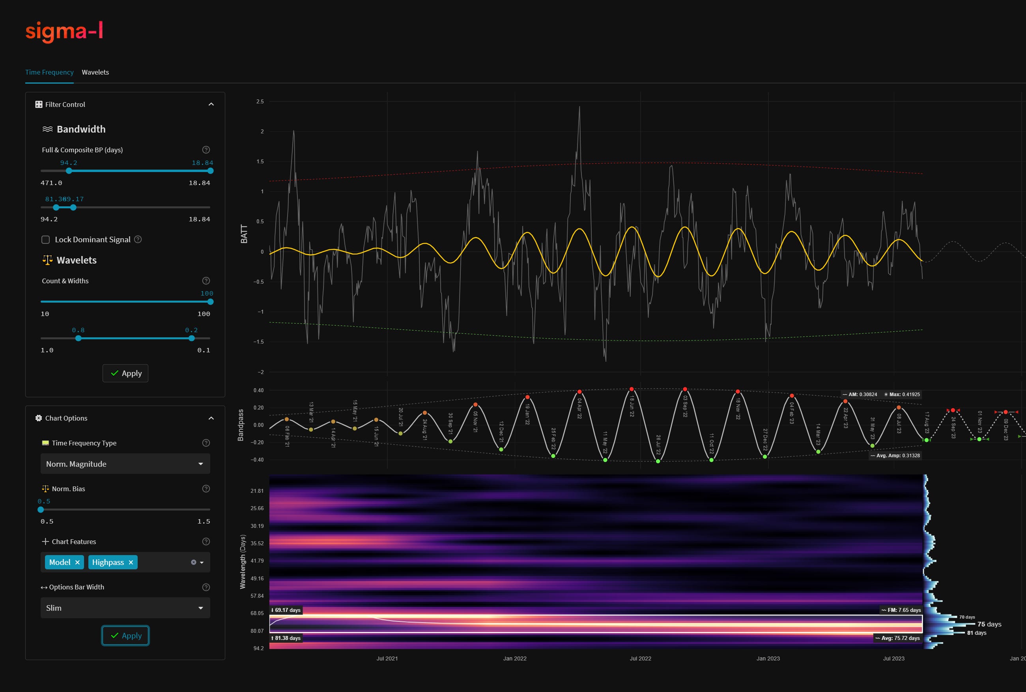Click help icon beside Full & Composite BP
The width and height of the screenshot is (1026, 692).
[x=206, y=150]
